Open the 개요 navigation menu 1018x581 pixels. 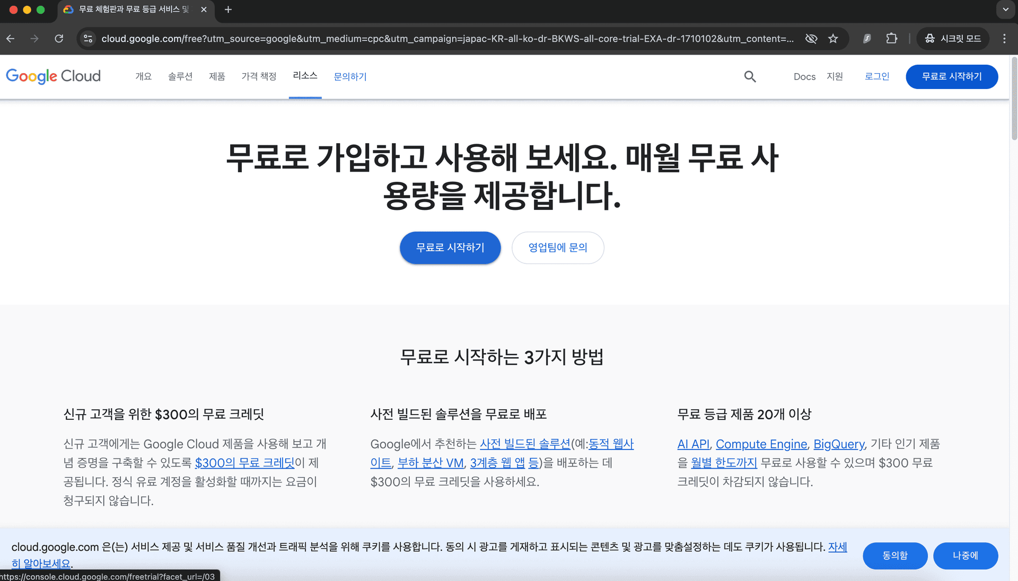coord(144,76)
